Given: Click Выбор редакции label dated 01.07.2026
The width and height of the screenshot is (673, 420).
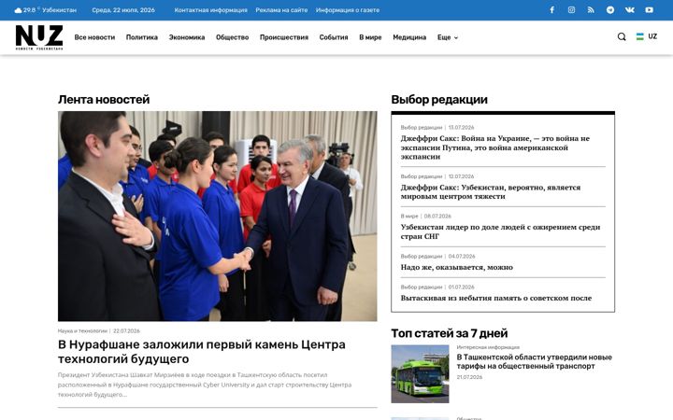Looking at the screenshot, I should click(421, 287).
